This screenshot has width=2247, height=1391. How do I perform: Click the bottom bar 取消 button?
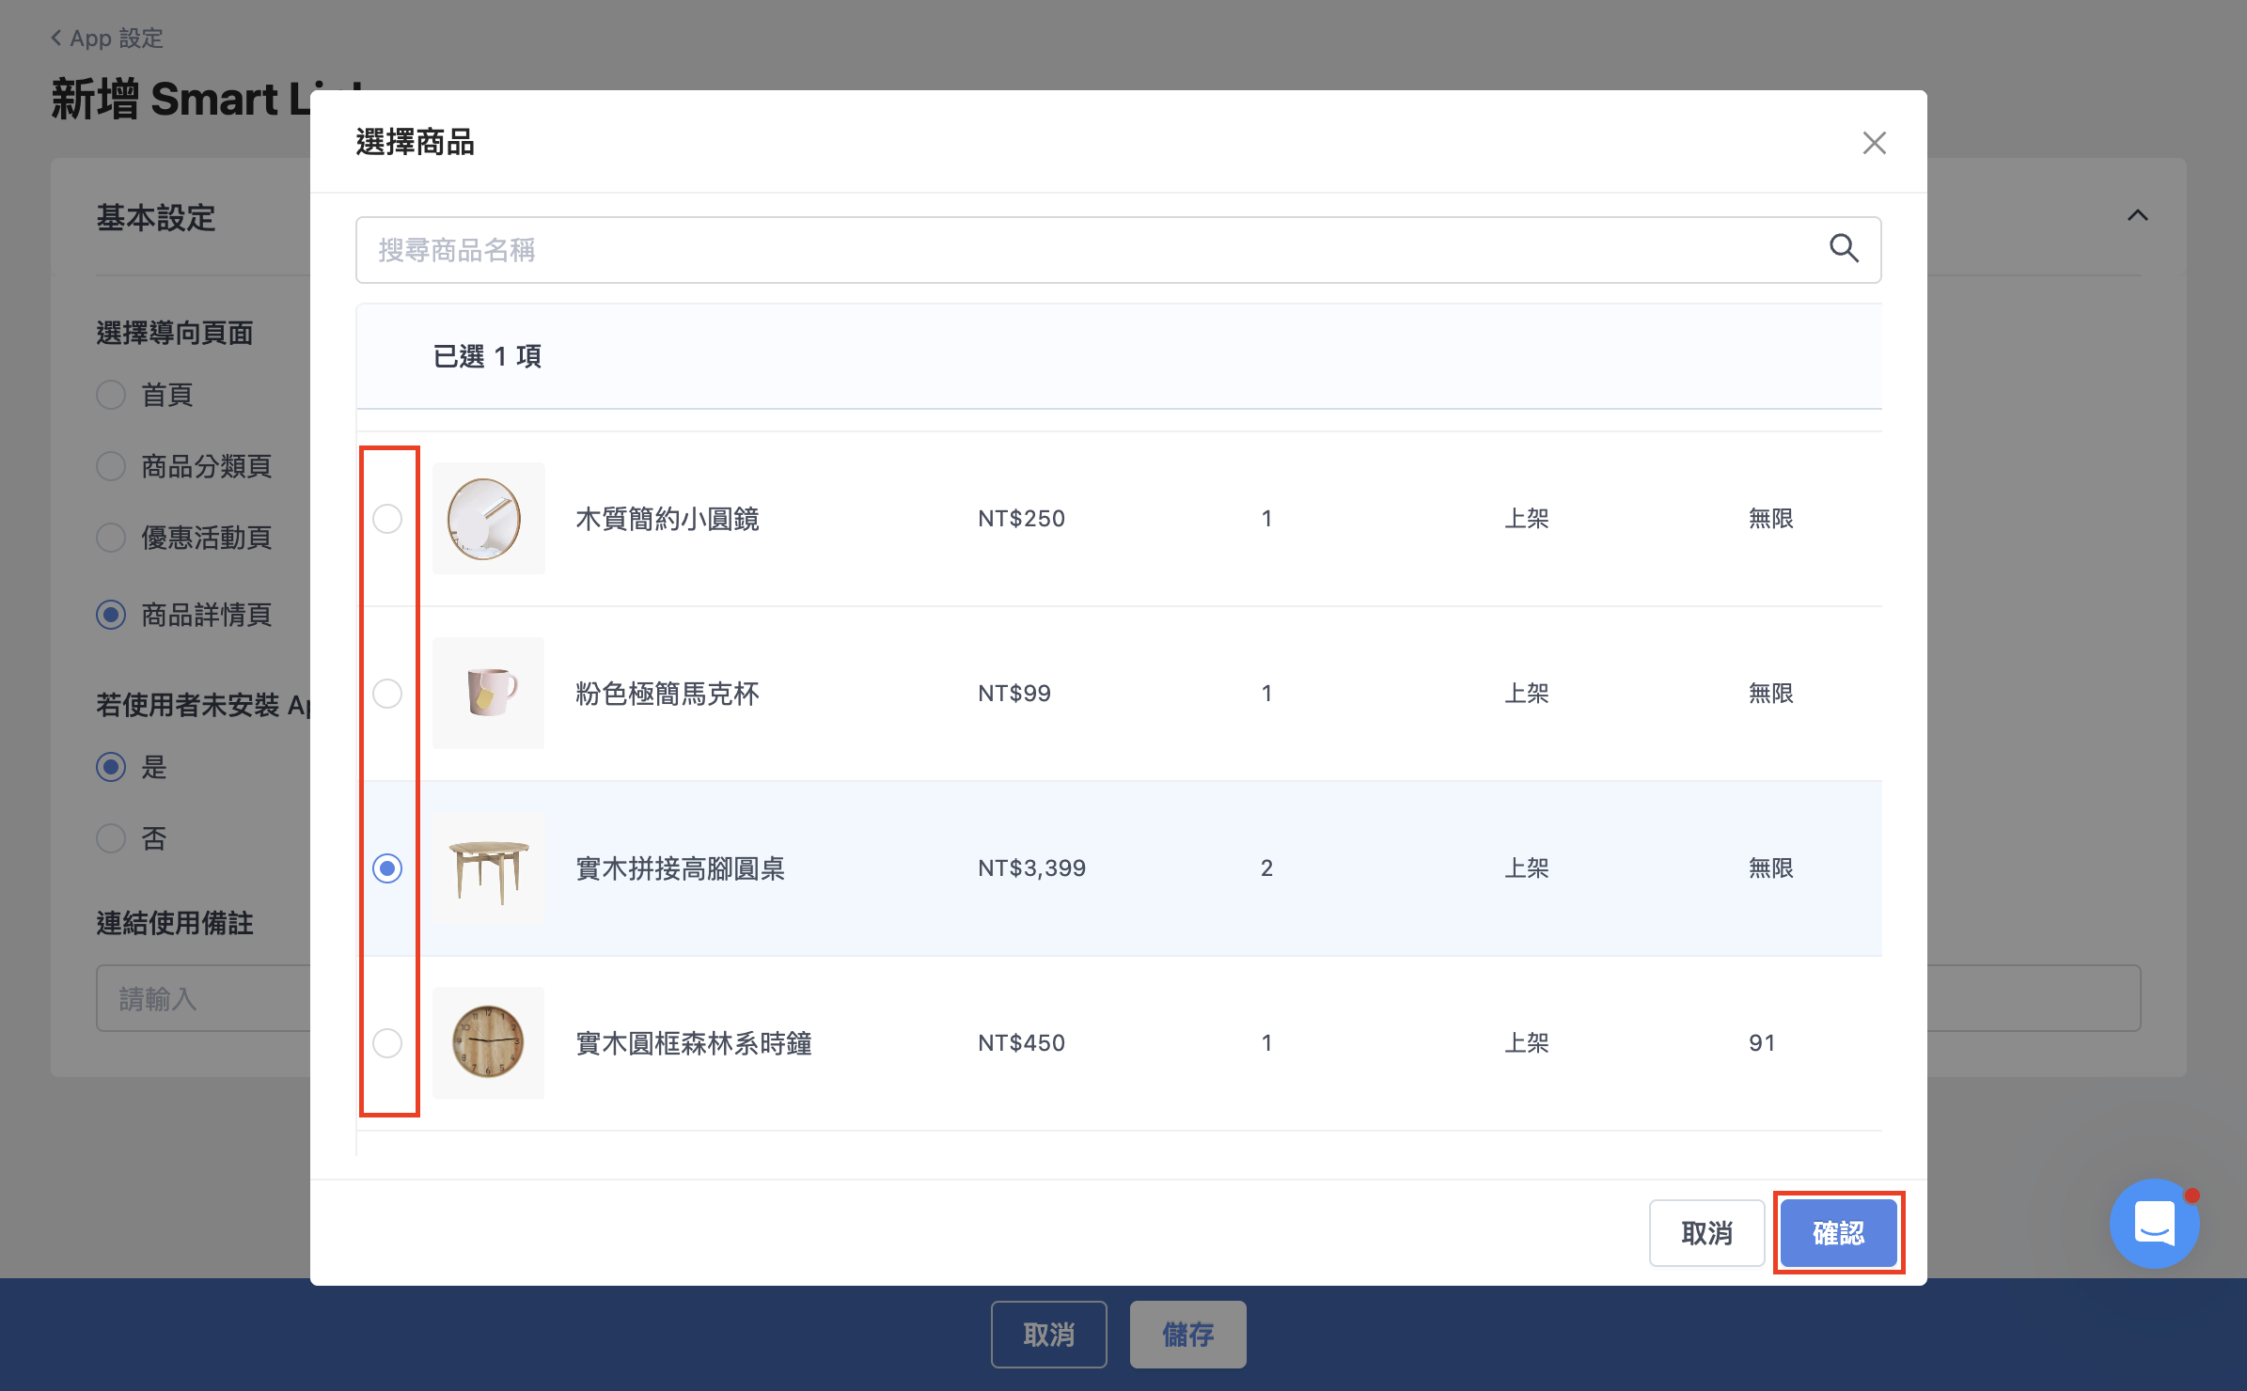pos(1048,1335)
